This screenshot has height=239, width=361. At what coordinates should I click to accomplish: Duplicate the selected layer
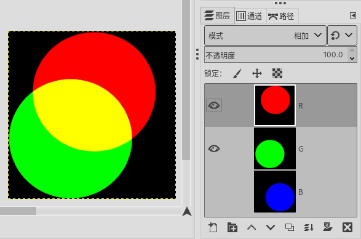[290, 227]
